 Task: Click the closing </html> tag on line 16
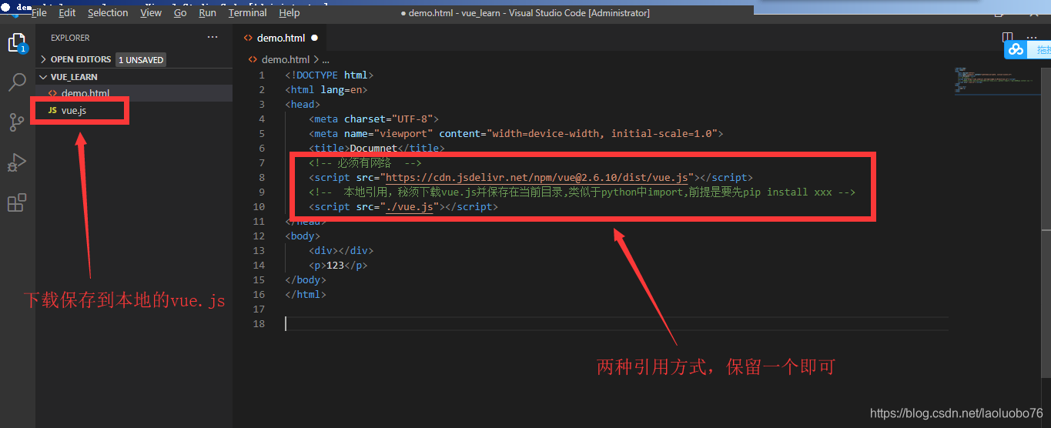(x=306, y=295)
